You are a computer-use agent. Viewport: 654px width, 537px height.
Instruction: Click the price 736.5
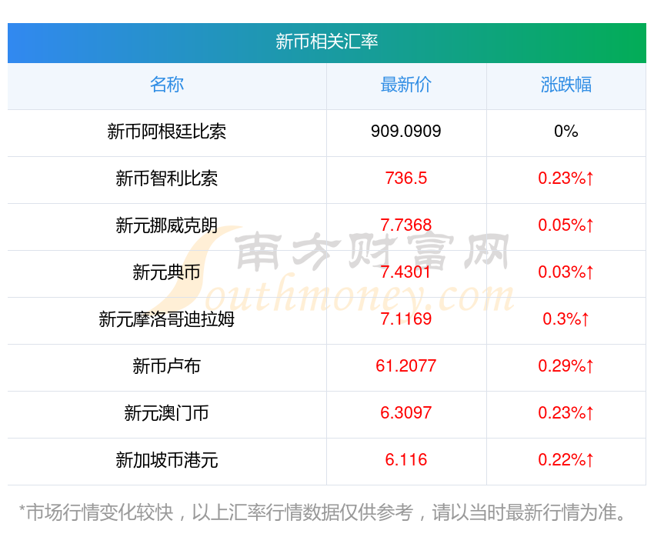405,178
